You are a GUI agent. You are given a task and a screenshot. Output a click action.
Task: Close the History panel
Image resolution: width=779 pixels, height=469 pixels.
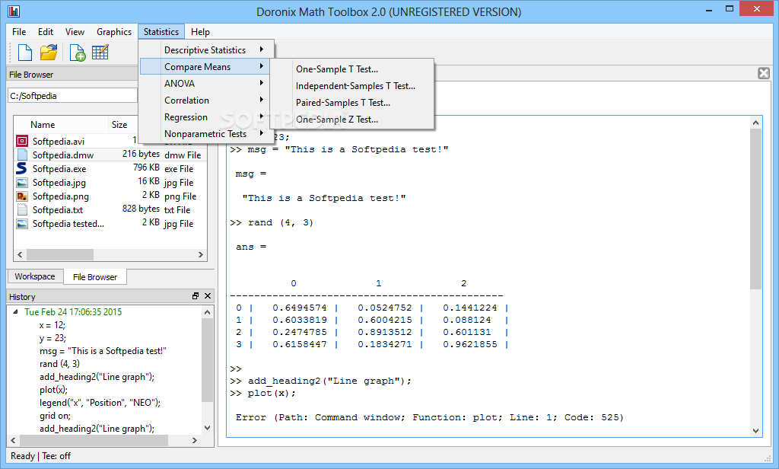pyautogui.click(x=208, y=296)
